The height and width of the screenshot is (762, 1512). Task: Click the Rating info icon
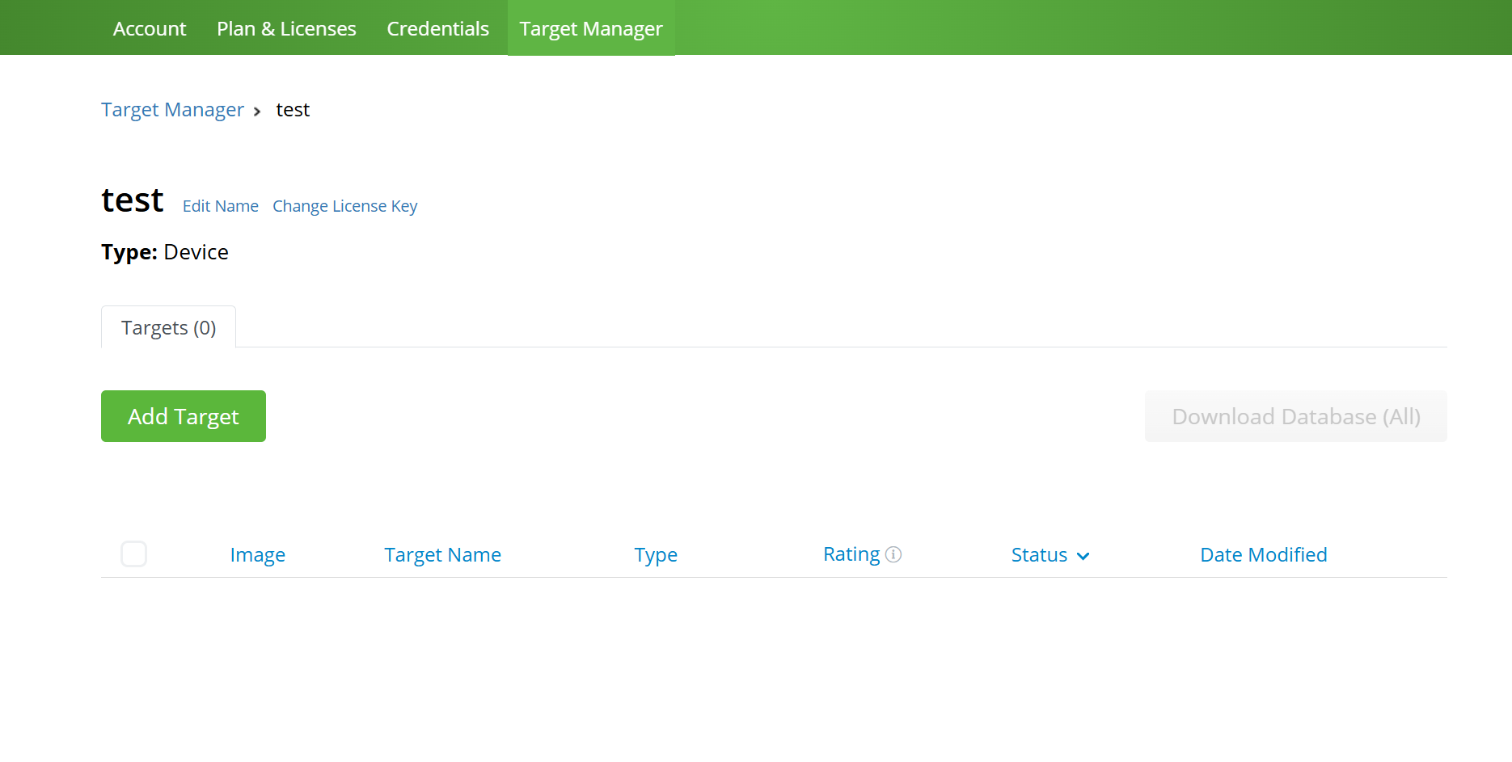pos(893,554)
